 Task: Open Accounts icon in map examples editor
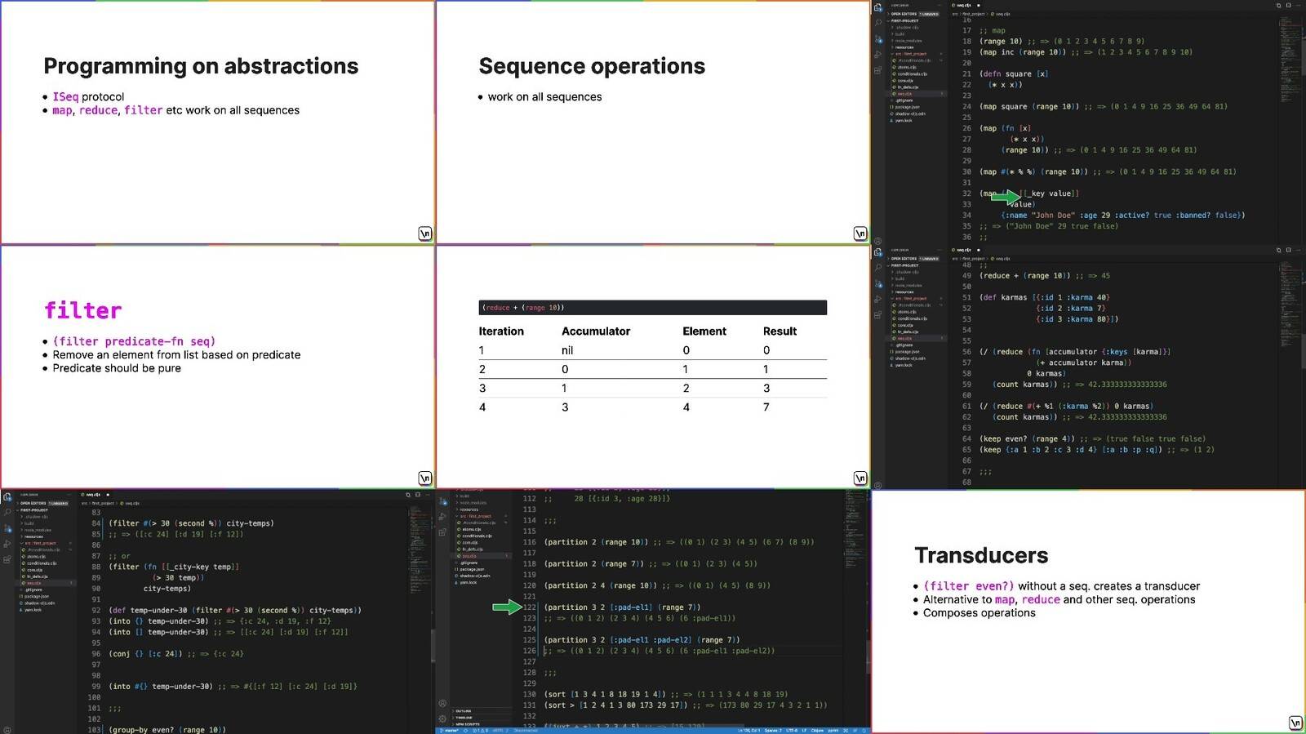click(x=877, y=241)
